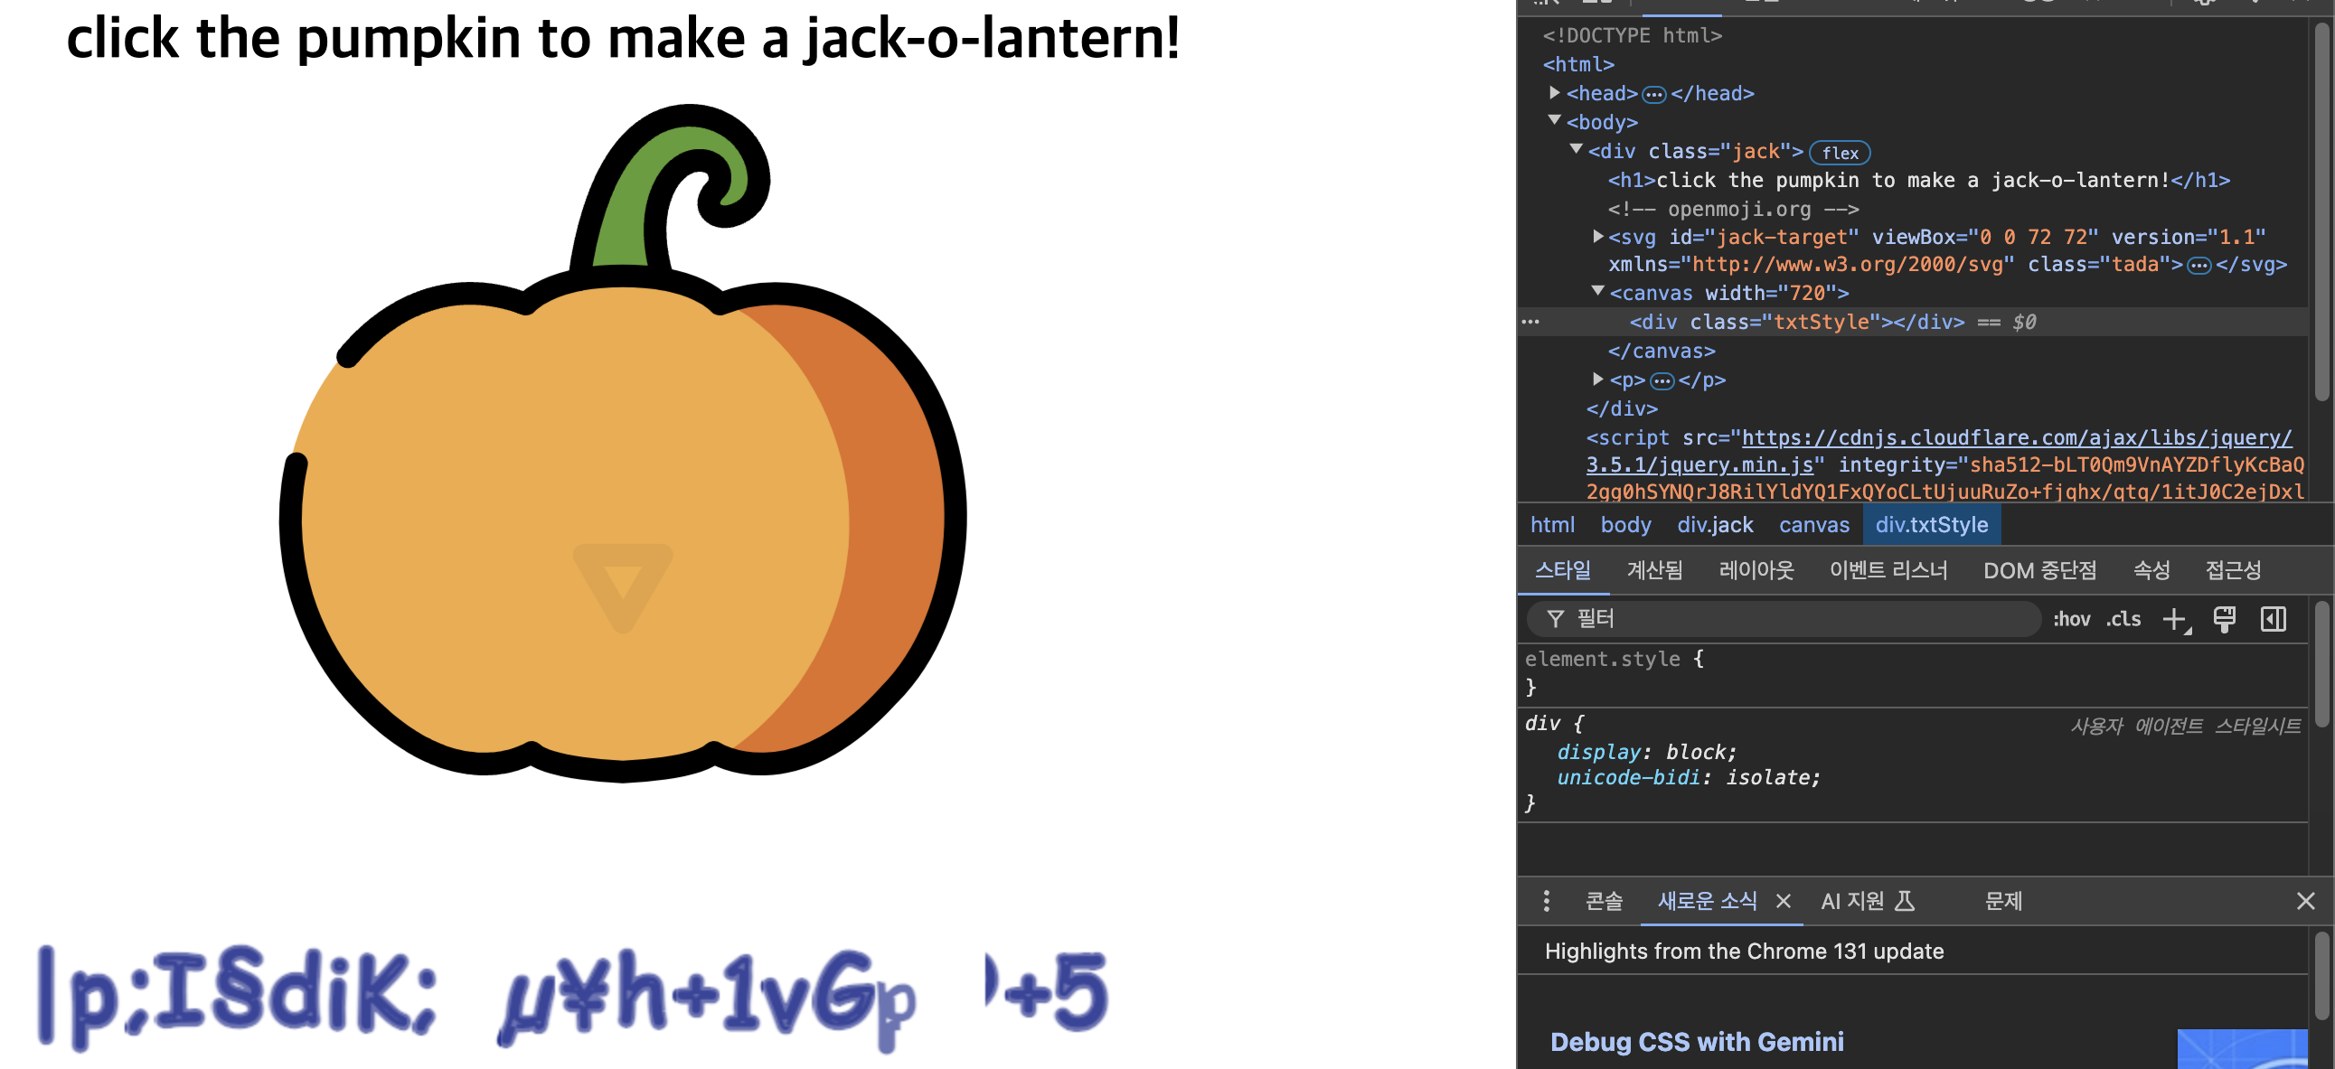Viewport: 2335px width, 1069px height.
Task: Select div.jack in the breadcrumb
Action: coord(1714,525)
